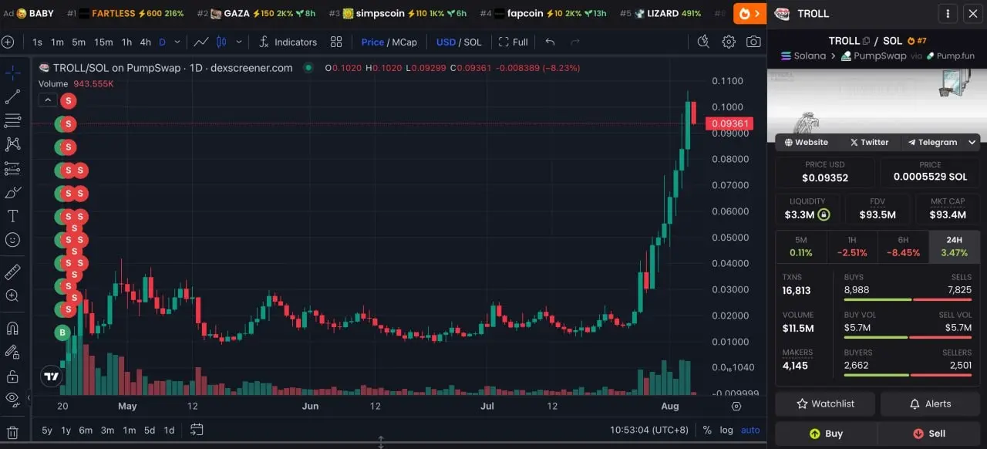This screenshot has height=449, width=987.
Task: Add TROLL to Watchlist
Action: click(x=825, y=403)
